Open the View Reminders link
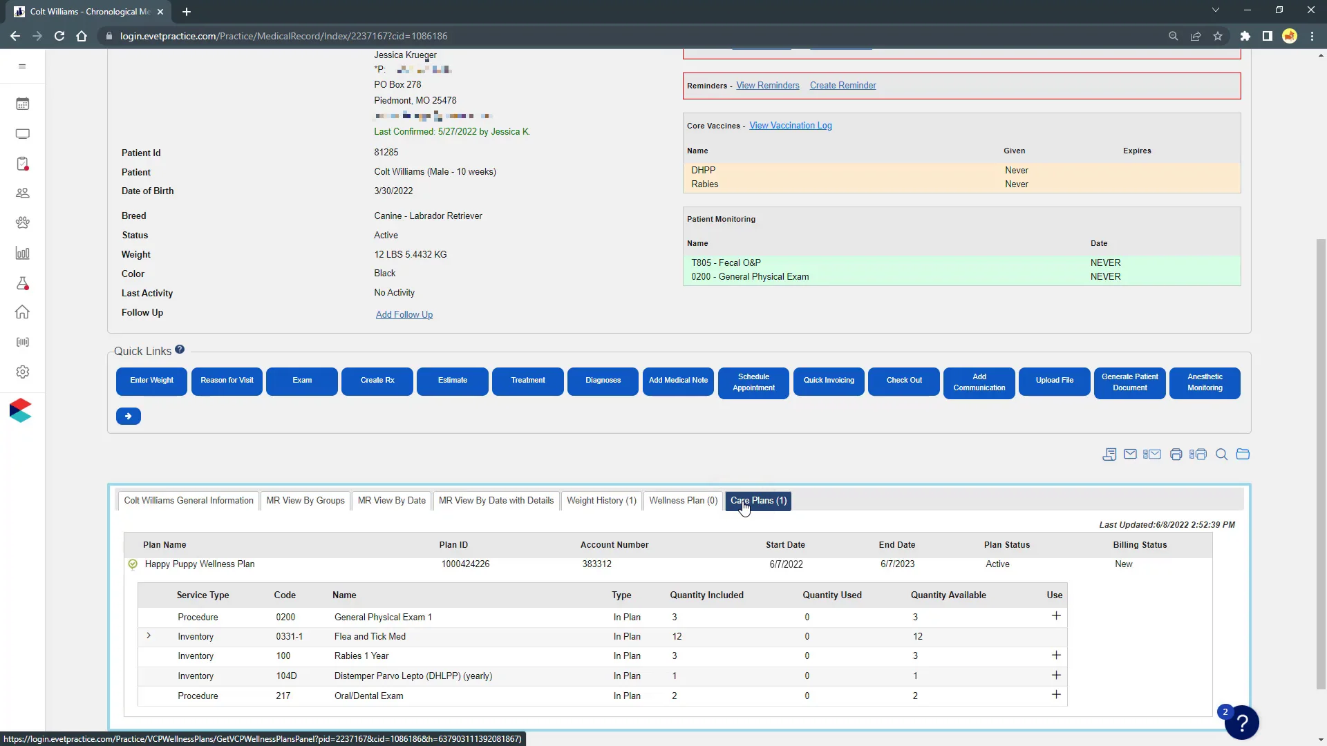The width and height of the screenshot is (1327, 746). pyautogui.click(x=768, y=86)
